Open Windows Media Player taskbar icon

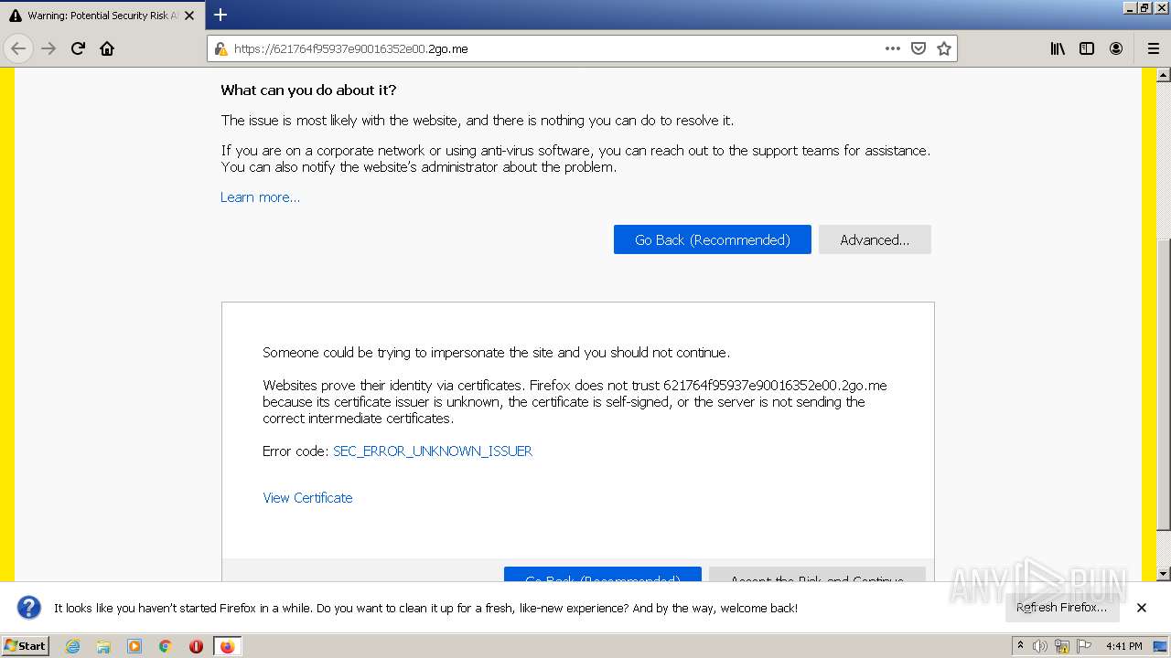click(x=134, y=646)
